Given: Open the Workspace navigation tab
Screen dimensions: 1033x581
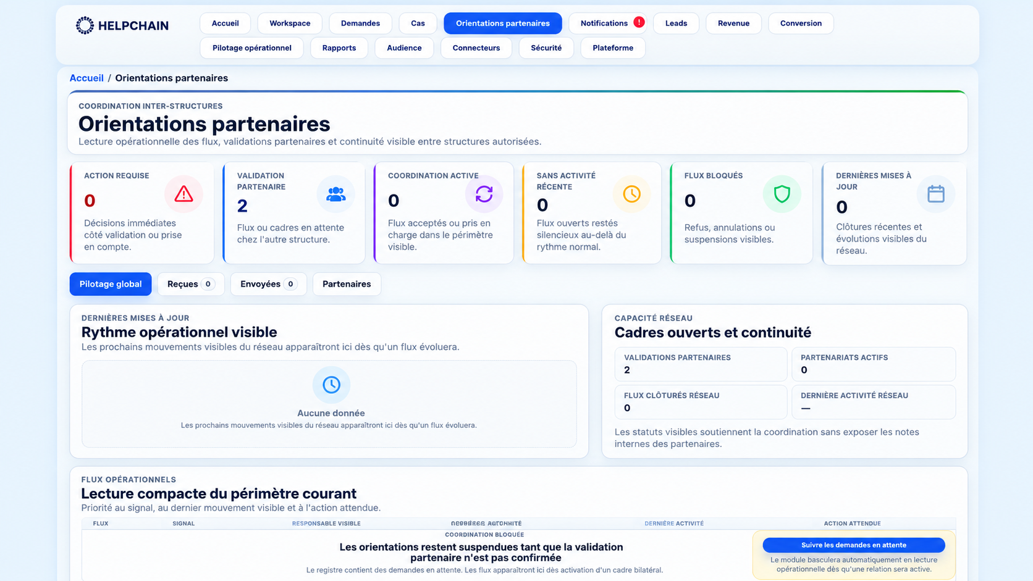Looking at the screenshot, I should (x=290, y=23).
